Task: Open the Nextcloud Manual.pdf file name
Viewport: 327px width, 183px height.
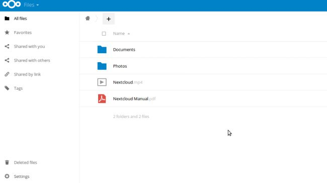Action: click(x=134, y=99)
